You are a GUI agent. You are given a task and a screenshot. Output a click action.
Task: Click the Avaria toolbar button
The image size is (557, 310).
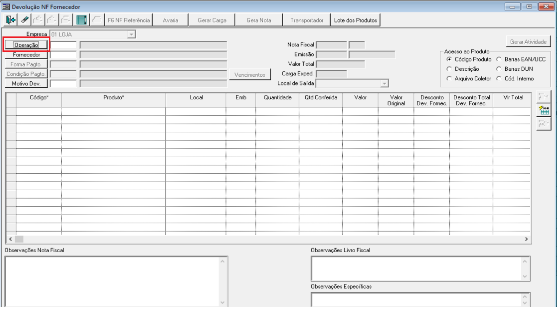click(x=171, y=20)
